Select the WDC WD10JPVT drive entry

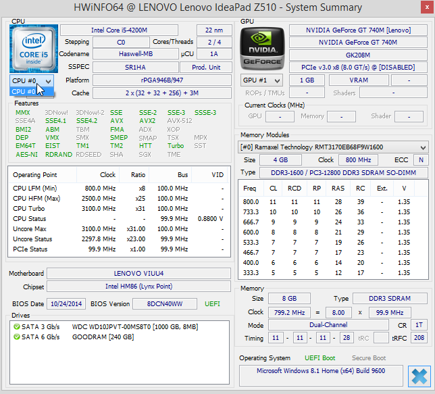click(120, 327)
